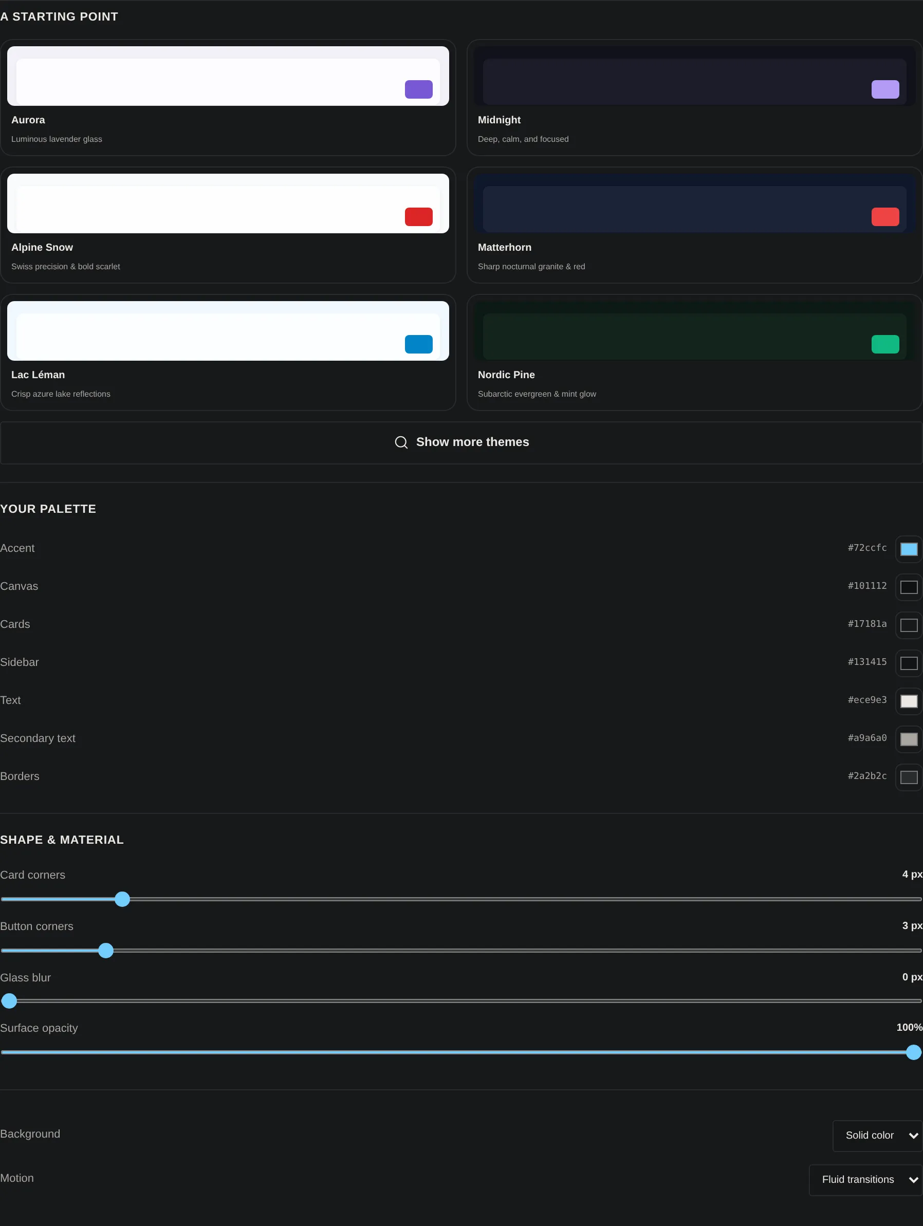Open the Canvas color swatch
The image size is (923, 1226).
click(909, 587)
